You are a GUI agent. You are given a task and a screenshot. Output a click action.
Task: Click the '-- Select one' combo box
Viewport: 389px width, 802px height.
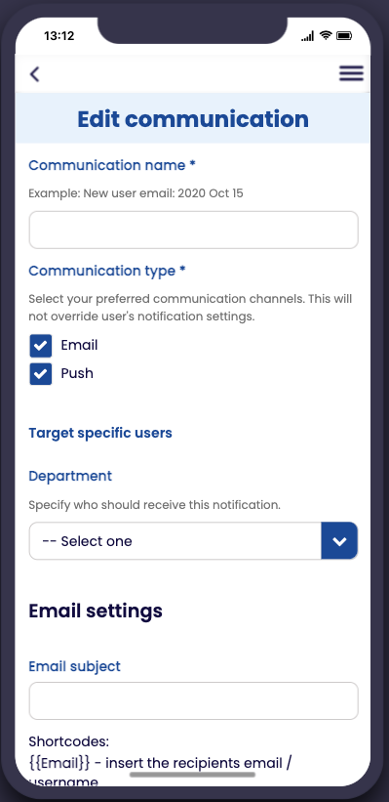click(193, 540)
